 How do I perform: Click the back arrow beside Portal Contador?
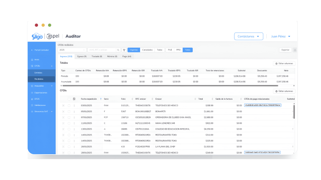tap(32, 50)
